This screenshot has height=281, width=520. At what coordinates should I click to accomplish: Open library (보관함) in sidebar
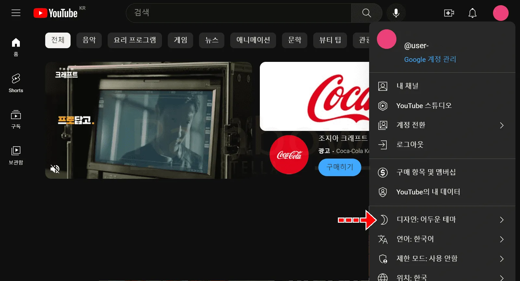click(x=16, y=155)
